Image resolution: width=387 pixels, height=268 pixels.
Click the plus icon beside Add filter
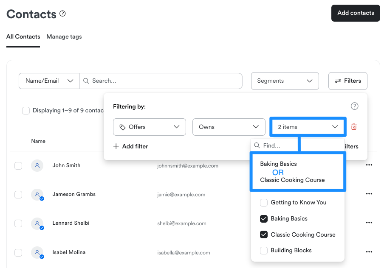pos(116,146)
